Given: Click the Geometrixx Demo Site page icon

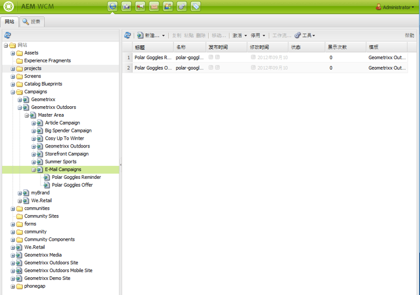Looking at the screenshot, I should click(x=18, y=278).
